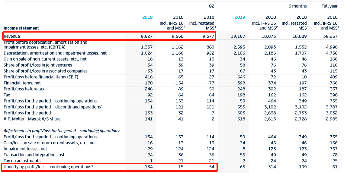Select depreciation value 1,024 for Q2 2019
The width and height of the screenshot is (347, 173).
pos(147,53)
